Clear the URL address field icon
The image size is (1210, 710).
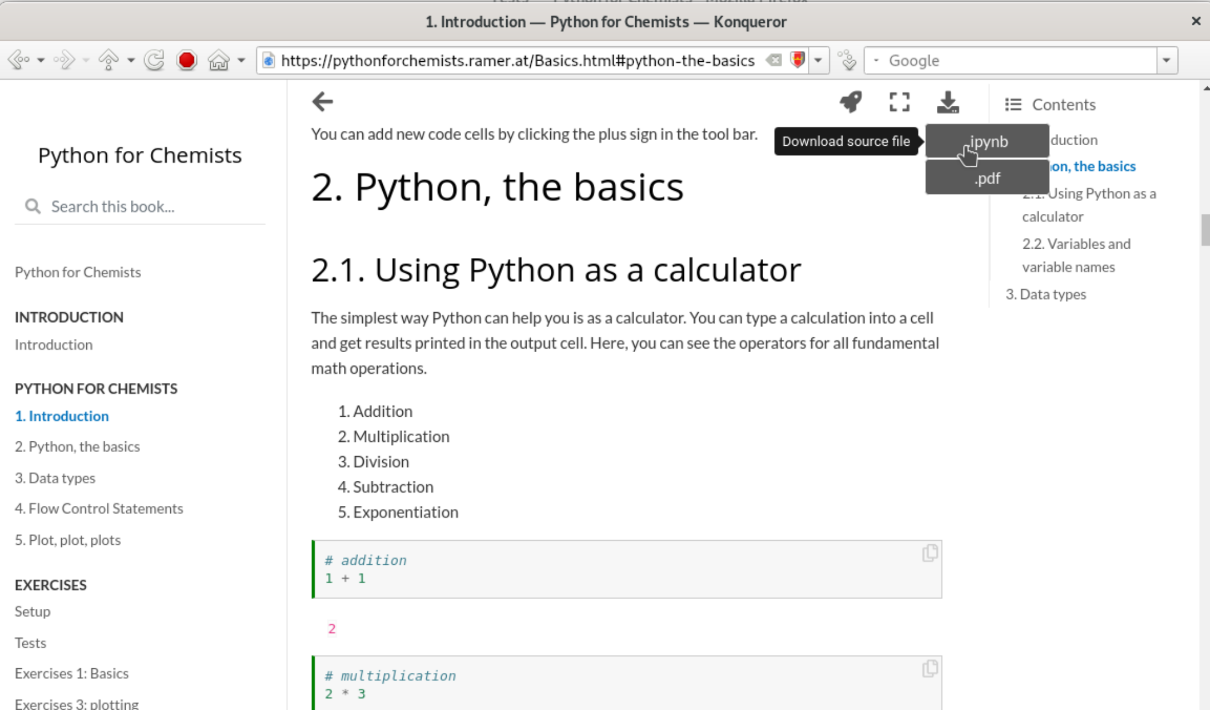[x=774, y=60]
